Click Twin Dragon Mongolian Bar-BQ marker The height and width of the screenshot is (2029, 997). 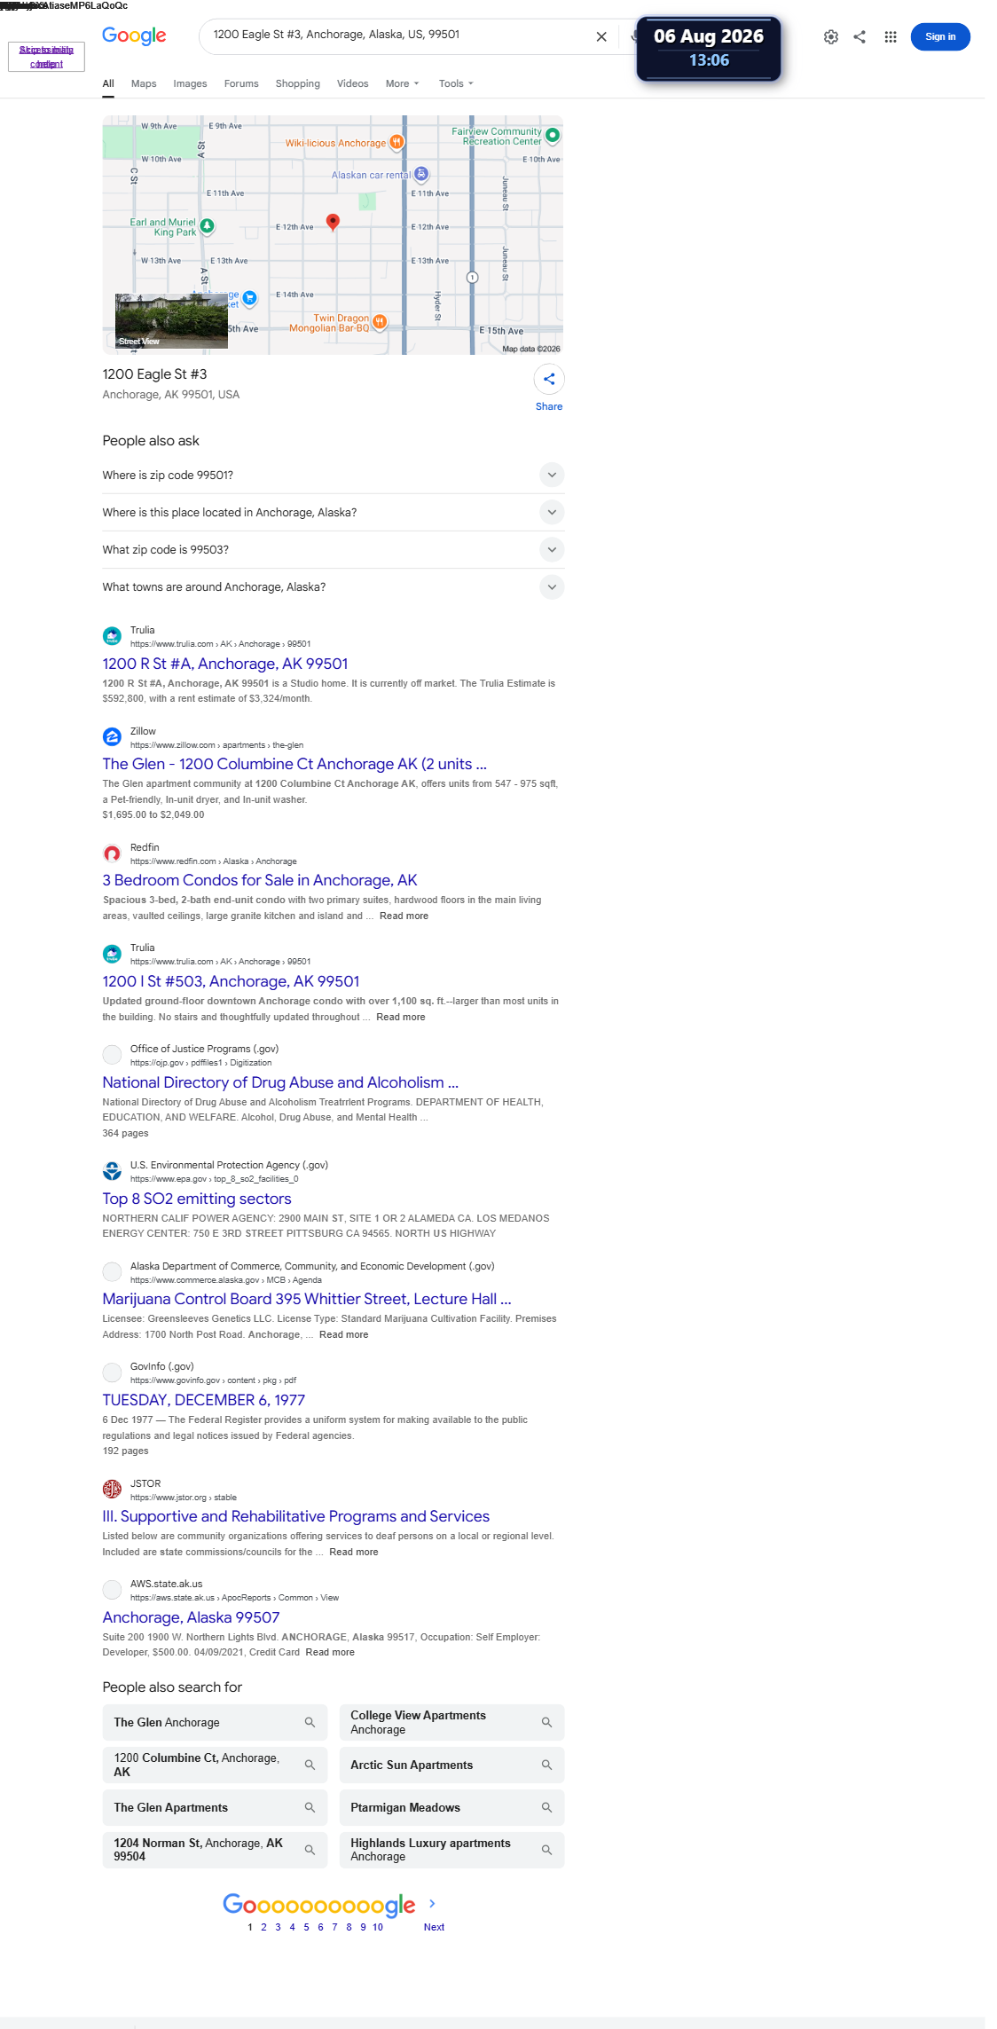tap(380, 322)
